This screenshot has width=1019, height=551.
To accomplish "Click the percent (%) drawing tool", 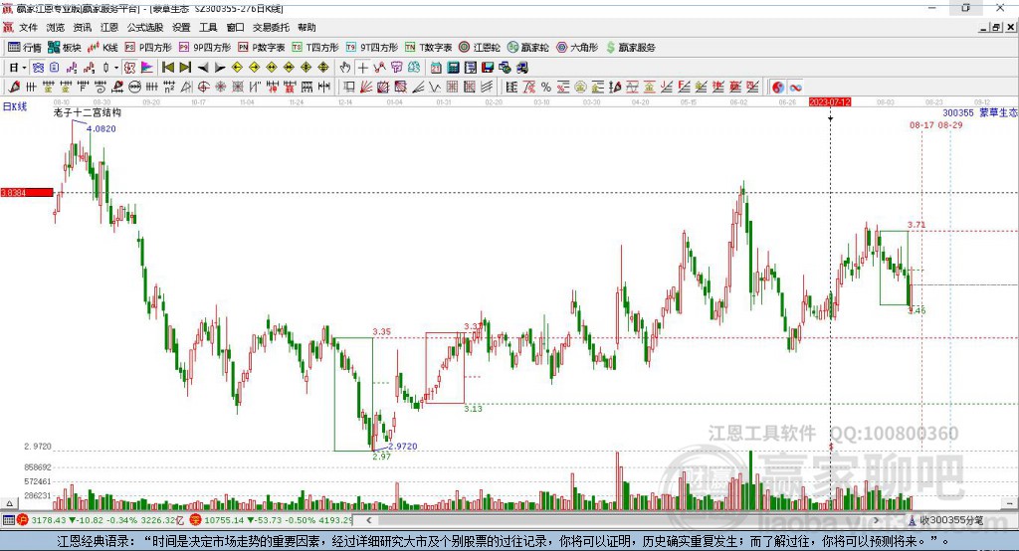I will [x=546, y=88].
